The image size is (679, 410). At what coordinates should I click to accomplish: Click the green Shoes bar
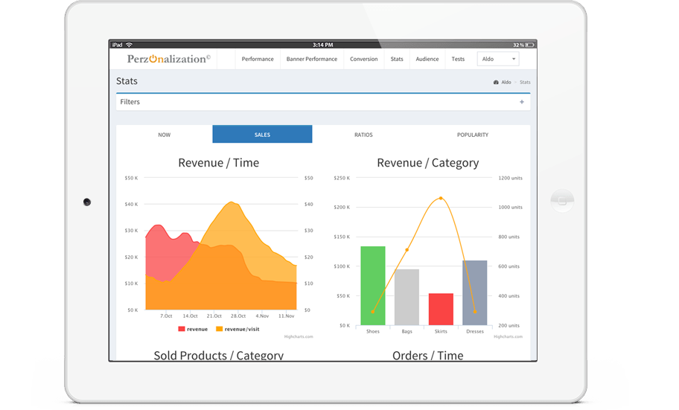click(x=373, y=286)
